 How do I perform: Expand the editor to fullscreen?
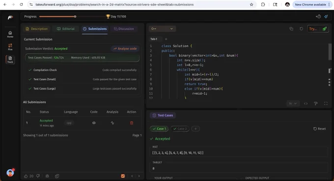(326, 104)
